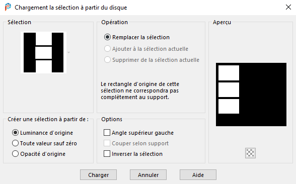Expand the dropdown arrow beside selection thumbnail
Viewport: 296px width, 184px height.
coord(68,52)
